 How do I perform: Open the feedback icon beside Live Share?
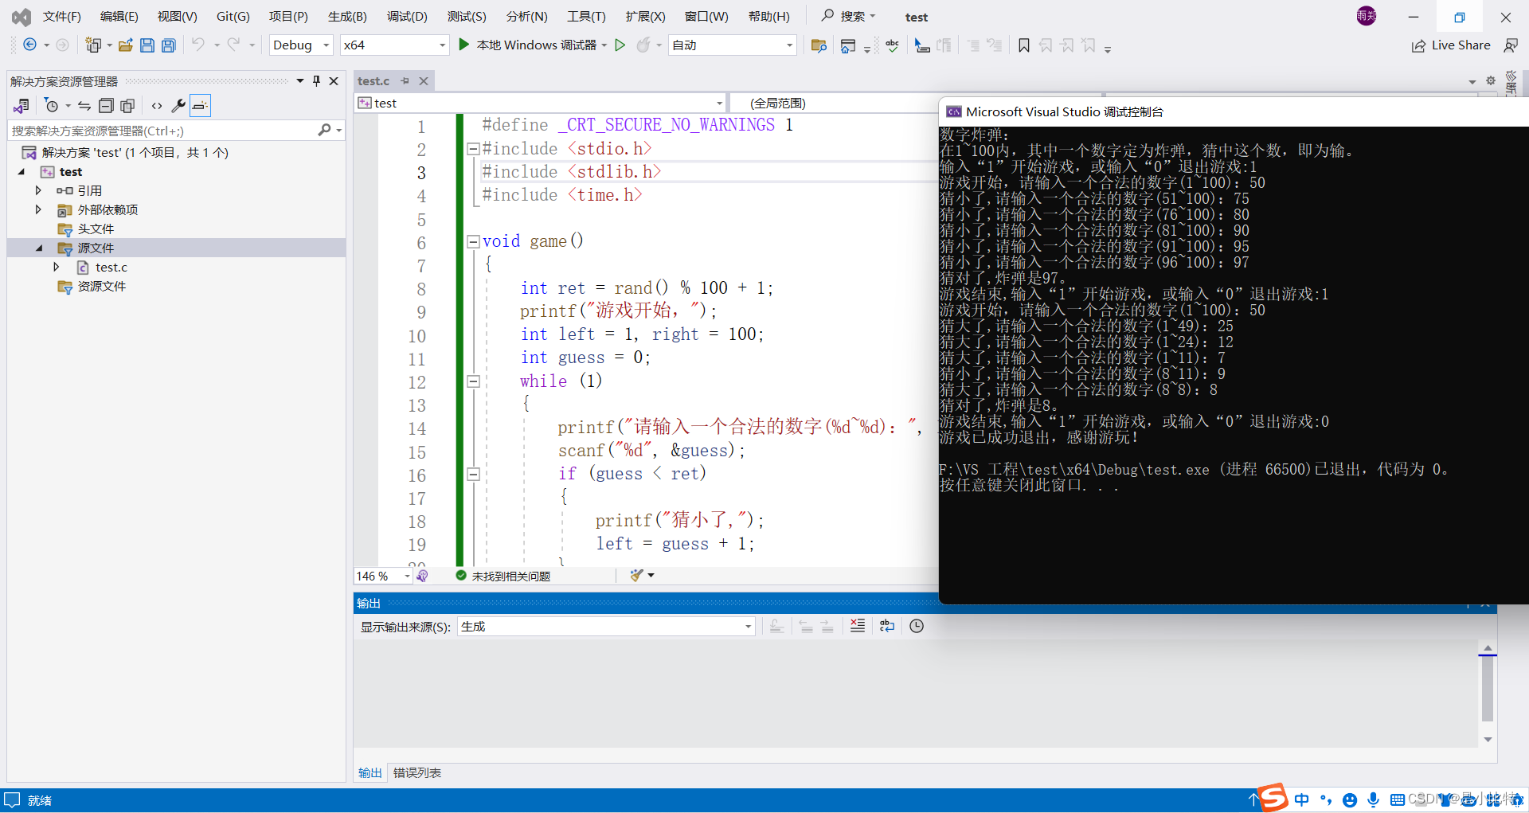(x=1511, y=45)
